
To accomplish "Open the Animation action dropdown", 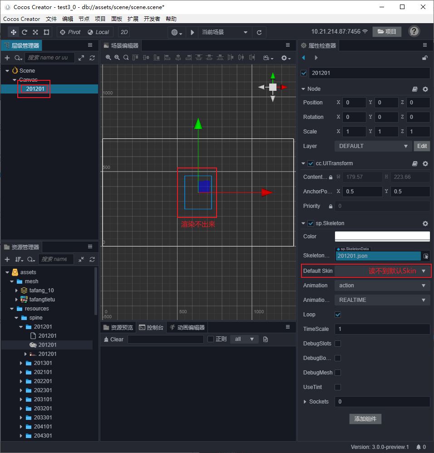I will [382, 286].
